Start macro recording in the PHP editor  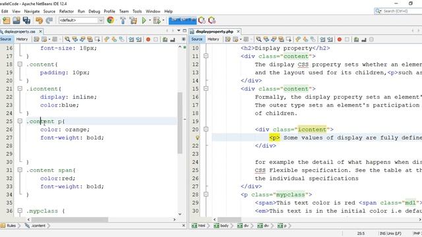tap(340, 39)
